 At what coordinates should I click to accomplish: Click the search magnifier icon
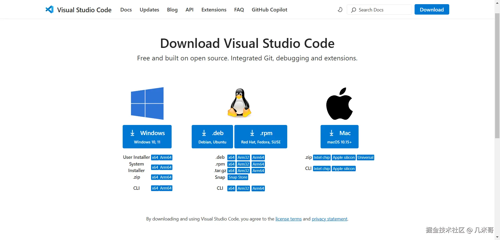(x=353, y=10)
